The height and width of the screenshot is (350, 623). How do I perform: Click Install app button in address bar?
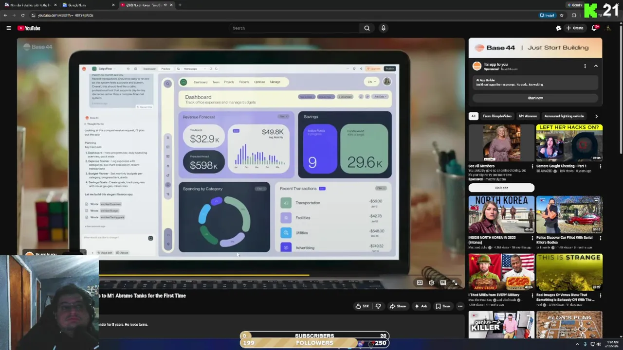tap(548, 15)
